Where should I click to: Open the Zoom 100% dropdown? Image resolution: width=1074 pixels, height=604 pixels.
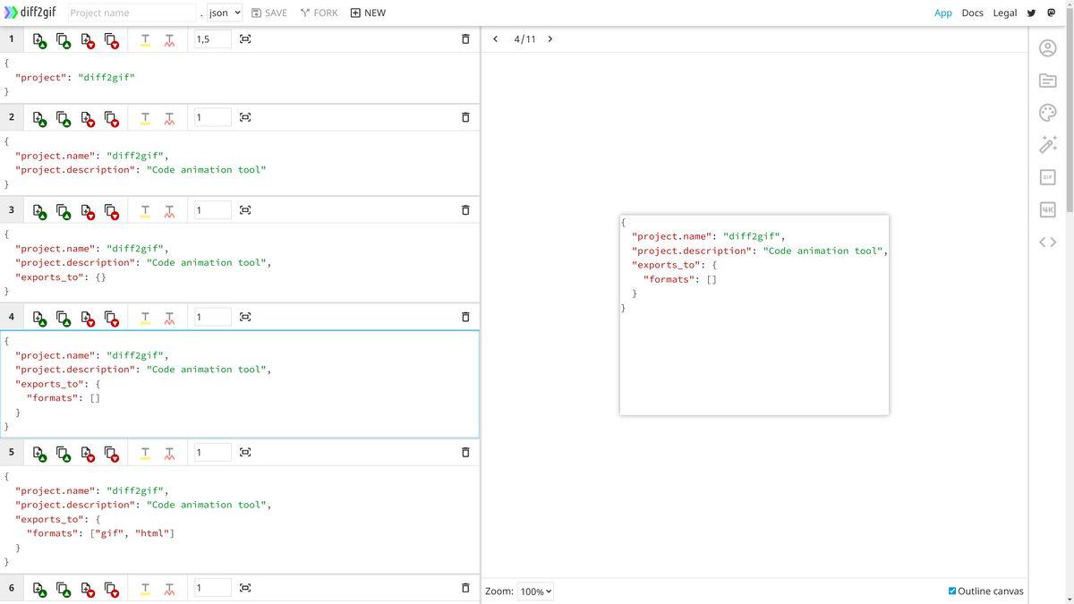click(535, 591)
